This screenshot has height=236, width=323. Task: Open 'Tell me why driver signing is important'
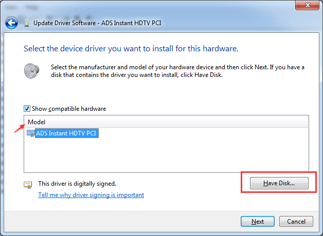[91, 195]
